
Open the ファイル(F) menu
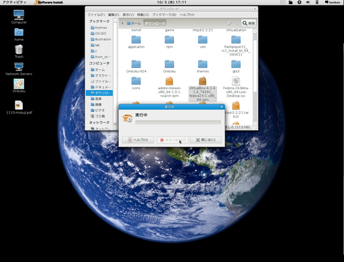pos(96,15)
